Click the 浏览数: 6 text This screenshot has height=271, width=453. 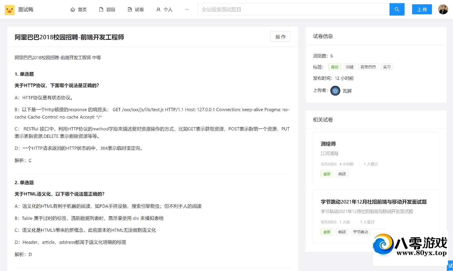click(323, 56)
